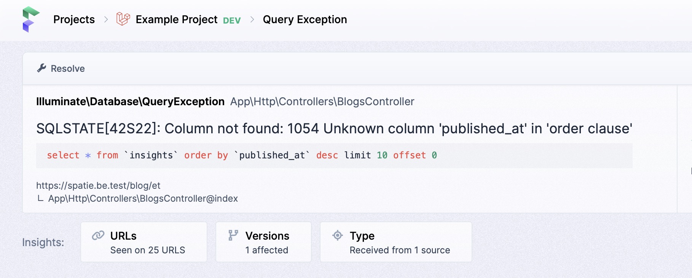Click the URLs link chain icon
692x278 pixels.
(x=98, y=235)
